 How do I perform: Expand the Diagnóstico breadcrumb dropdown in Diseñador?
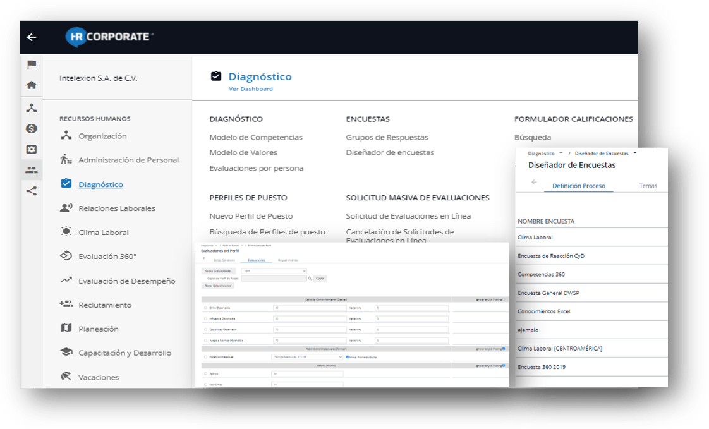[561, 154]
